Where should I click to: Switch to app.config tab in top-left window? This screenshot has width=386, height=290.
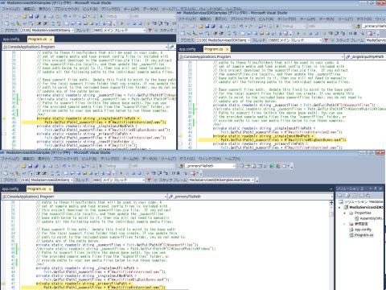click(x=11, y=39)
